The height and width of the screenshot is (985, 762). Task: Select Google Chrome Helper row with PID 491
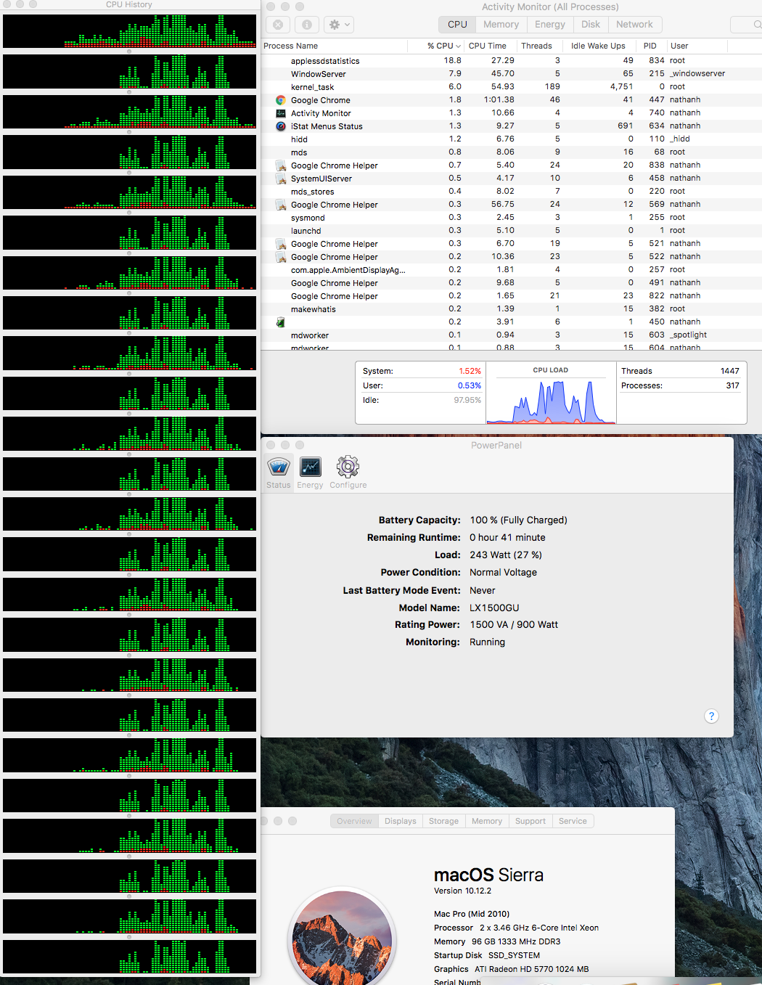click(x=512, y=283)
